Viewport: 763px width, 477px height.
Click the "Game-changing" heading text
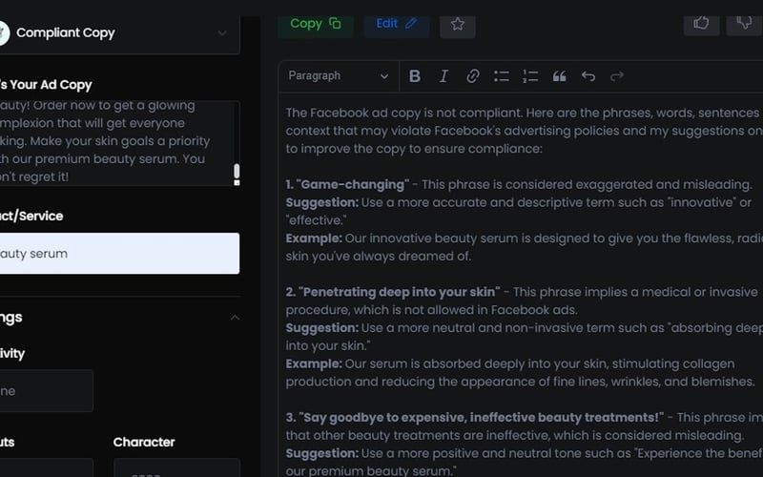click(x=353, y=184)
